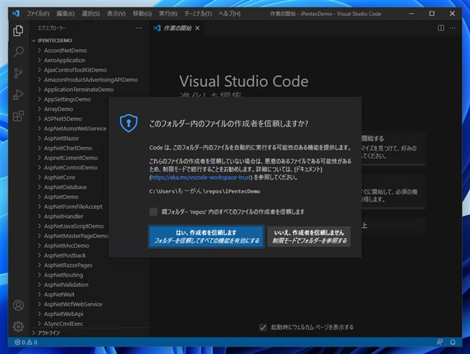Select the AspNetWcfWebService folder
The width and height of the screenshot is (470, 354).
pos(73,304)
